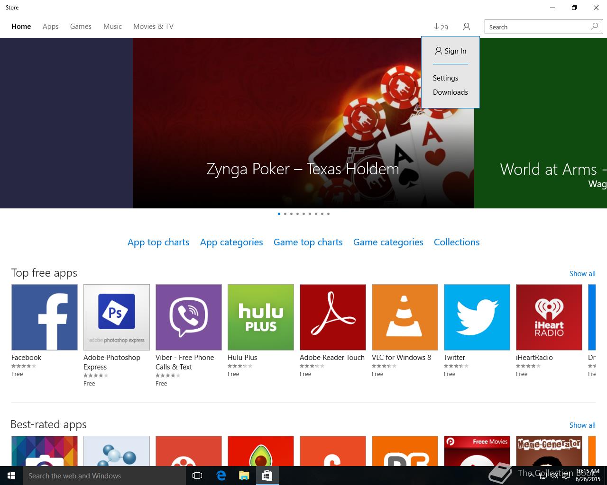Open the iHeartRadio app tile

pyautogui.click(x=549, y=317)
